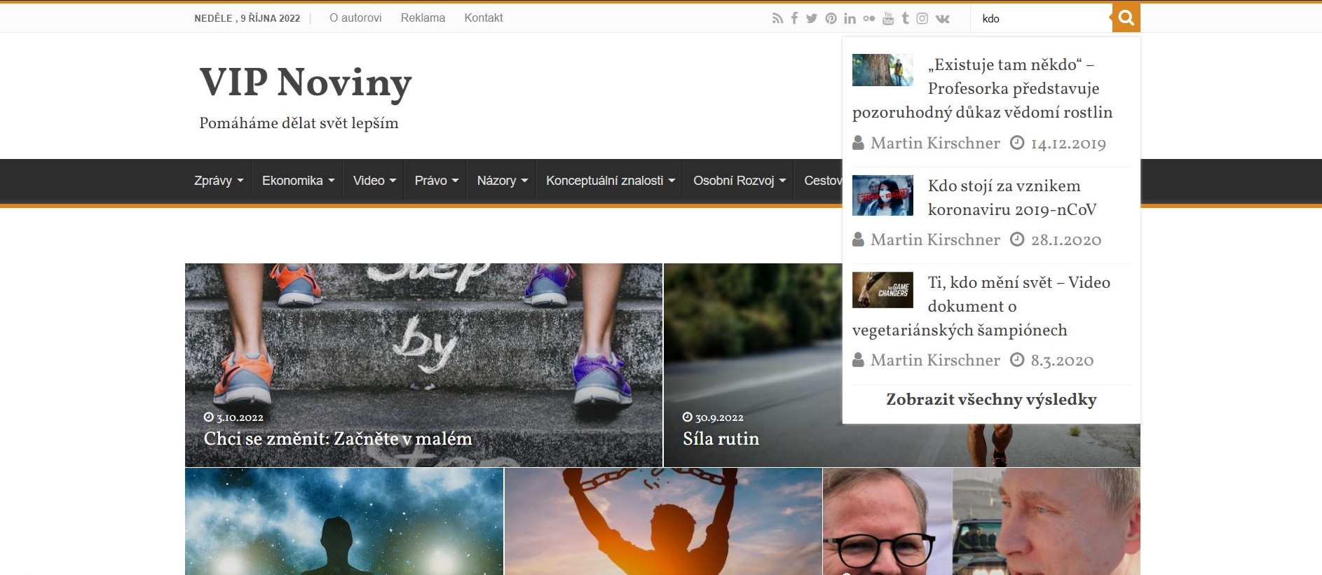Expand the Video menu
The height and width of the screenshot is (575, 1322).
pyautogui.click(x=374, y=181)
